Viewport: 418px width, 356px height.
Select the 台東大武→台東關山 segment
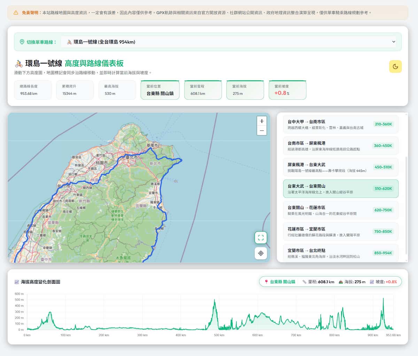341,189
